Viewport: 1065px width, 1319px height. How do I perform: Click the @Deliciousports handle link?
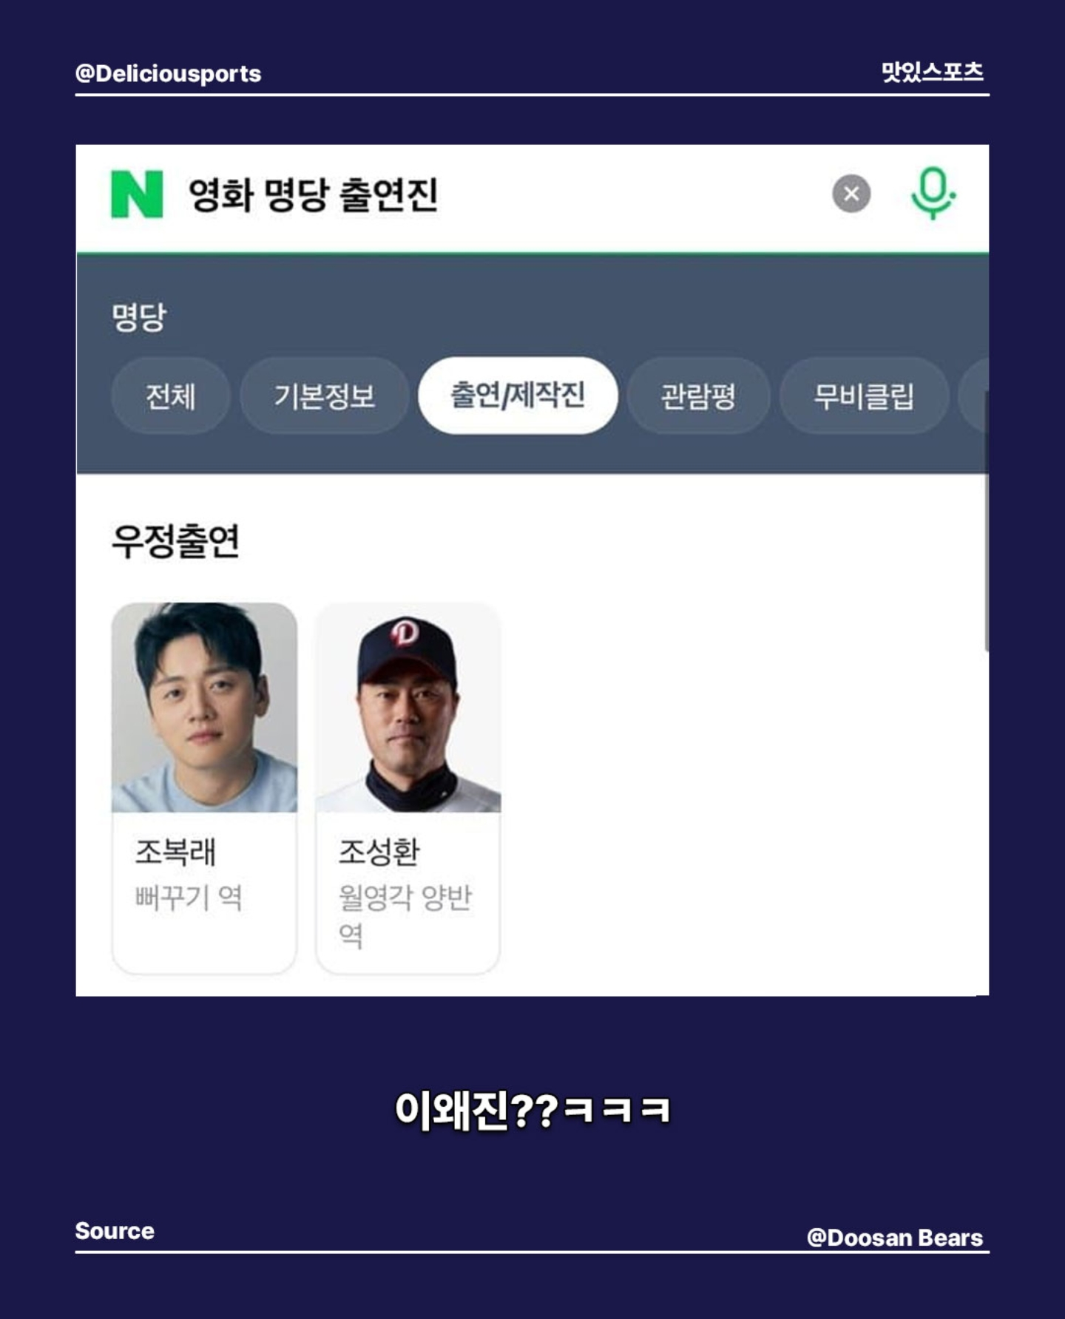tap(168, 74)
